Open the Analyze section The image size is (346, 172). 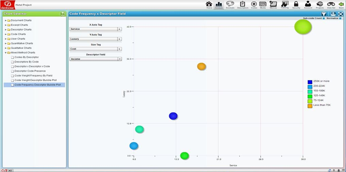click(x=219, y=5)
